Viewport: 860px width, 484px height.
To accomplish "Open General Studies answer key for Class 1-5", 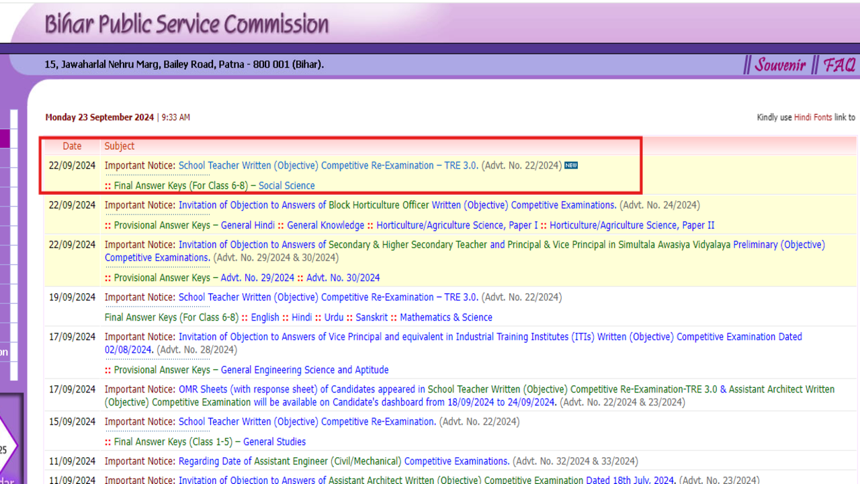I will [274, 442].
